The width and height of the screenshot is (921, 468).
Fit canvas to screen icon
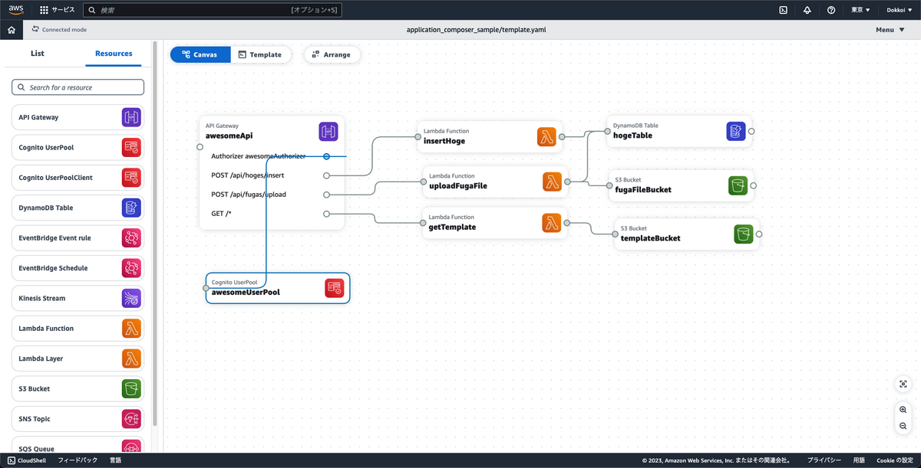(903, 384)
